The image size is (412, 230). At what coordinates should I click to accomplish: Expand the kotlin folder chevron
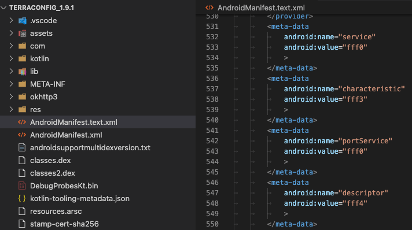point(11,58)
